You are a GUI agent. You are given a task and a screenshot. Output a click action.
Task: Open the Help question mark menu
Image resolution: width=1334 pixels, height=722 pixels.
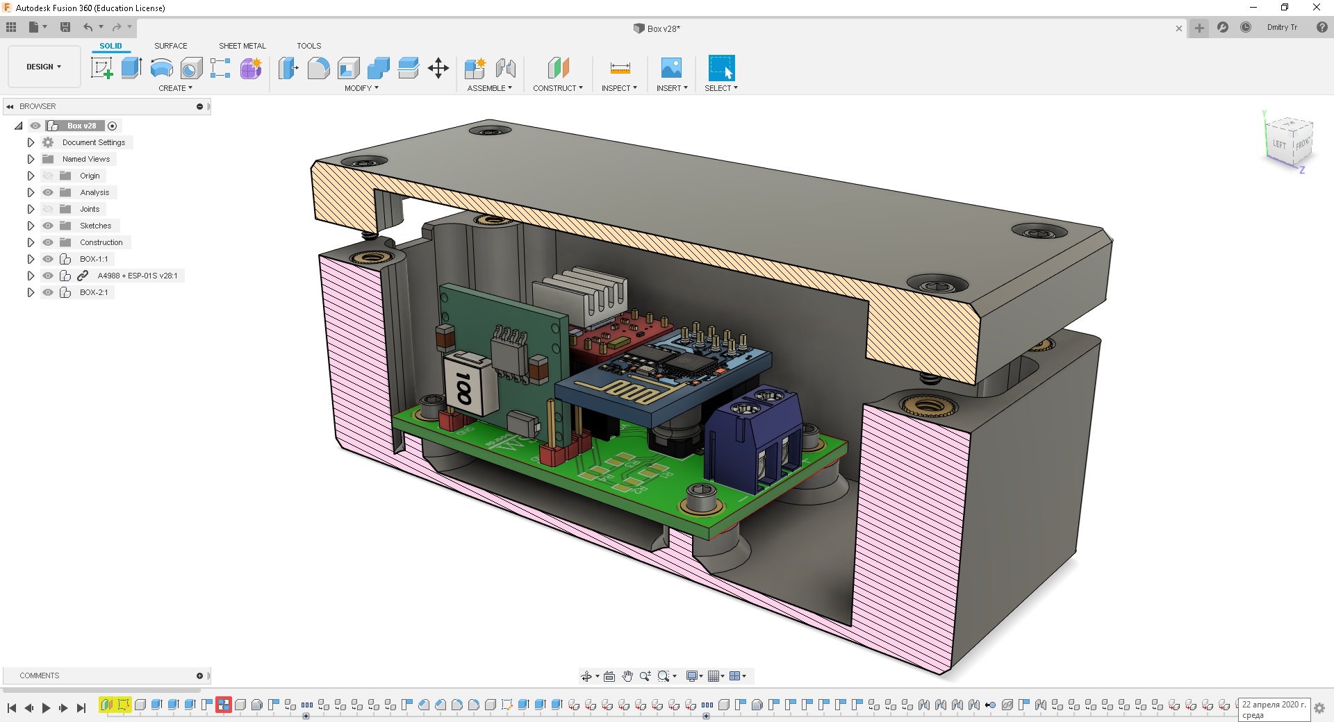pyautogui.click(x=1322, y=27)
